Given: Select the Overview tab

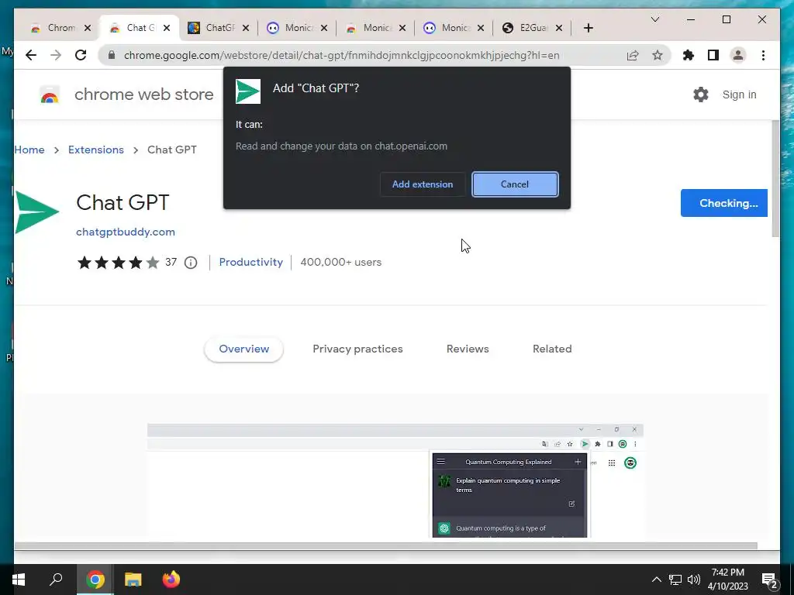Looking at the screenshot, I should [x=243, y=349].
